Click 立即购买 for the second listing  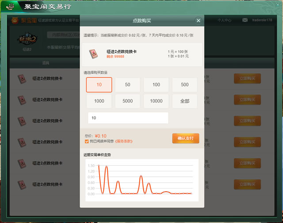(x=247, y=100)
